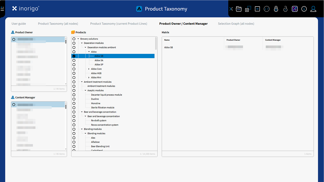
Task: Select the radio button for Alfadose
Action: (x=74, y=142)
